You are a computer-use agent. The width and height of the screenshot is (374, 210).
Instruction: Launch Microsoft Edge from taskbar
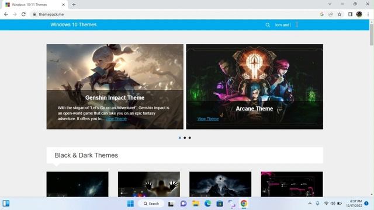(208, 204)
